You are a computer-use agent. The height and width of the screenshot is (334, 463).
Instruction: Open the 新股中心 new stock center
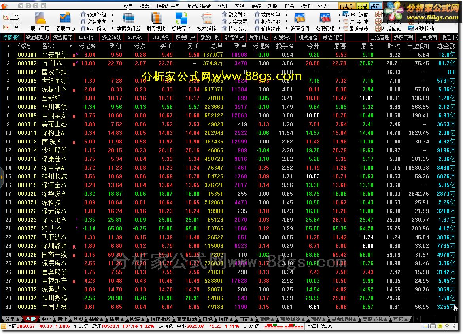65,22
